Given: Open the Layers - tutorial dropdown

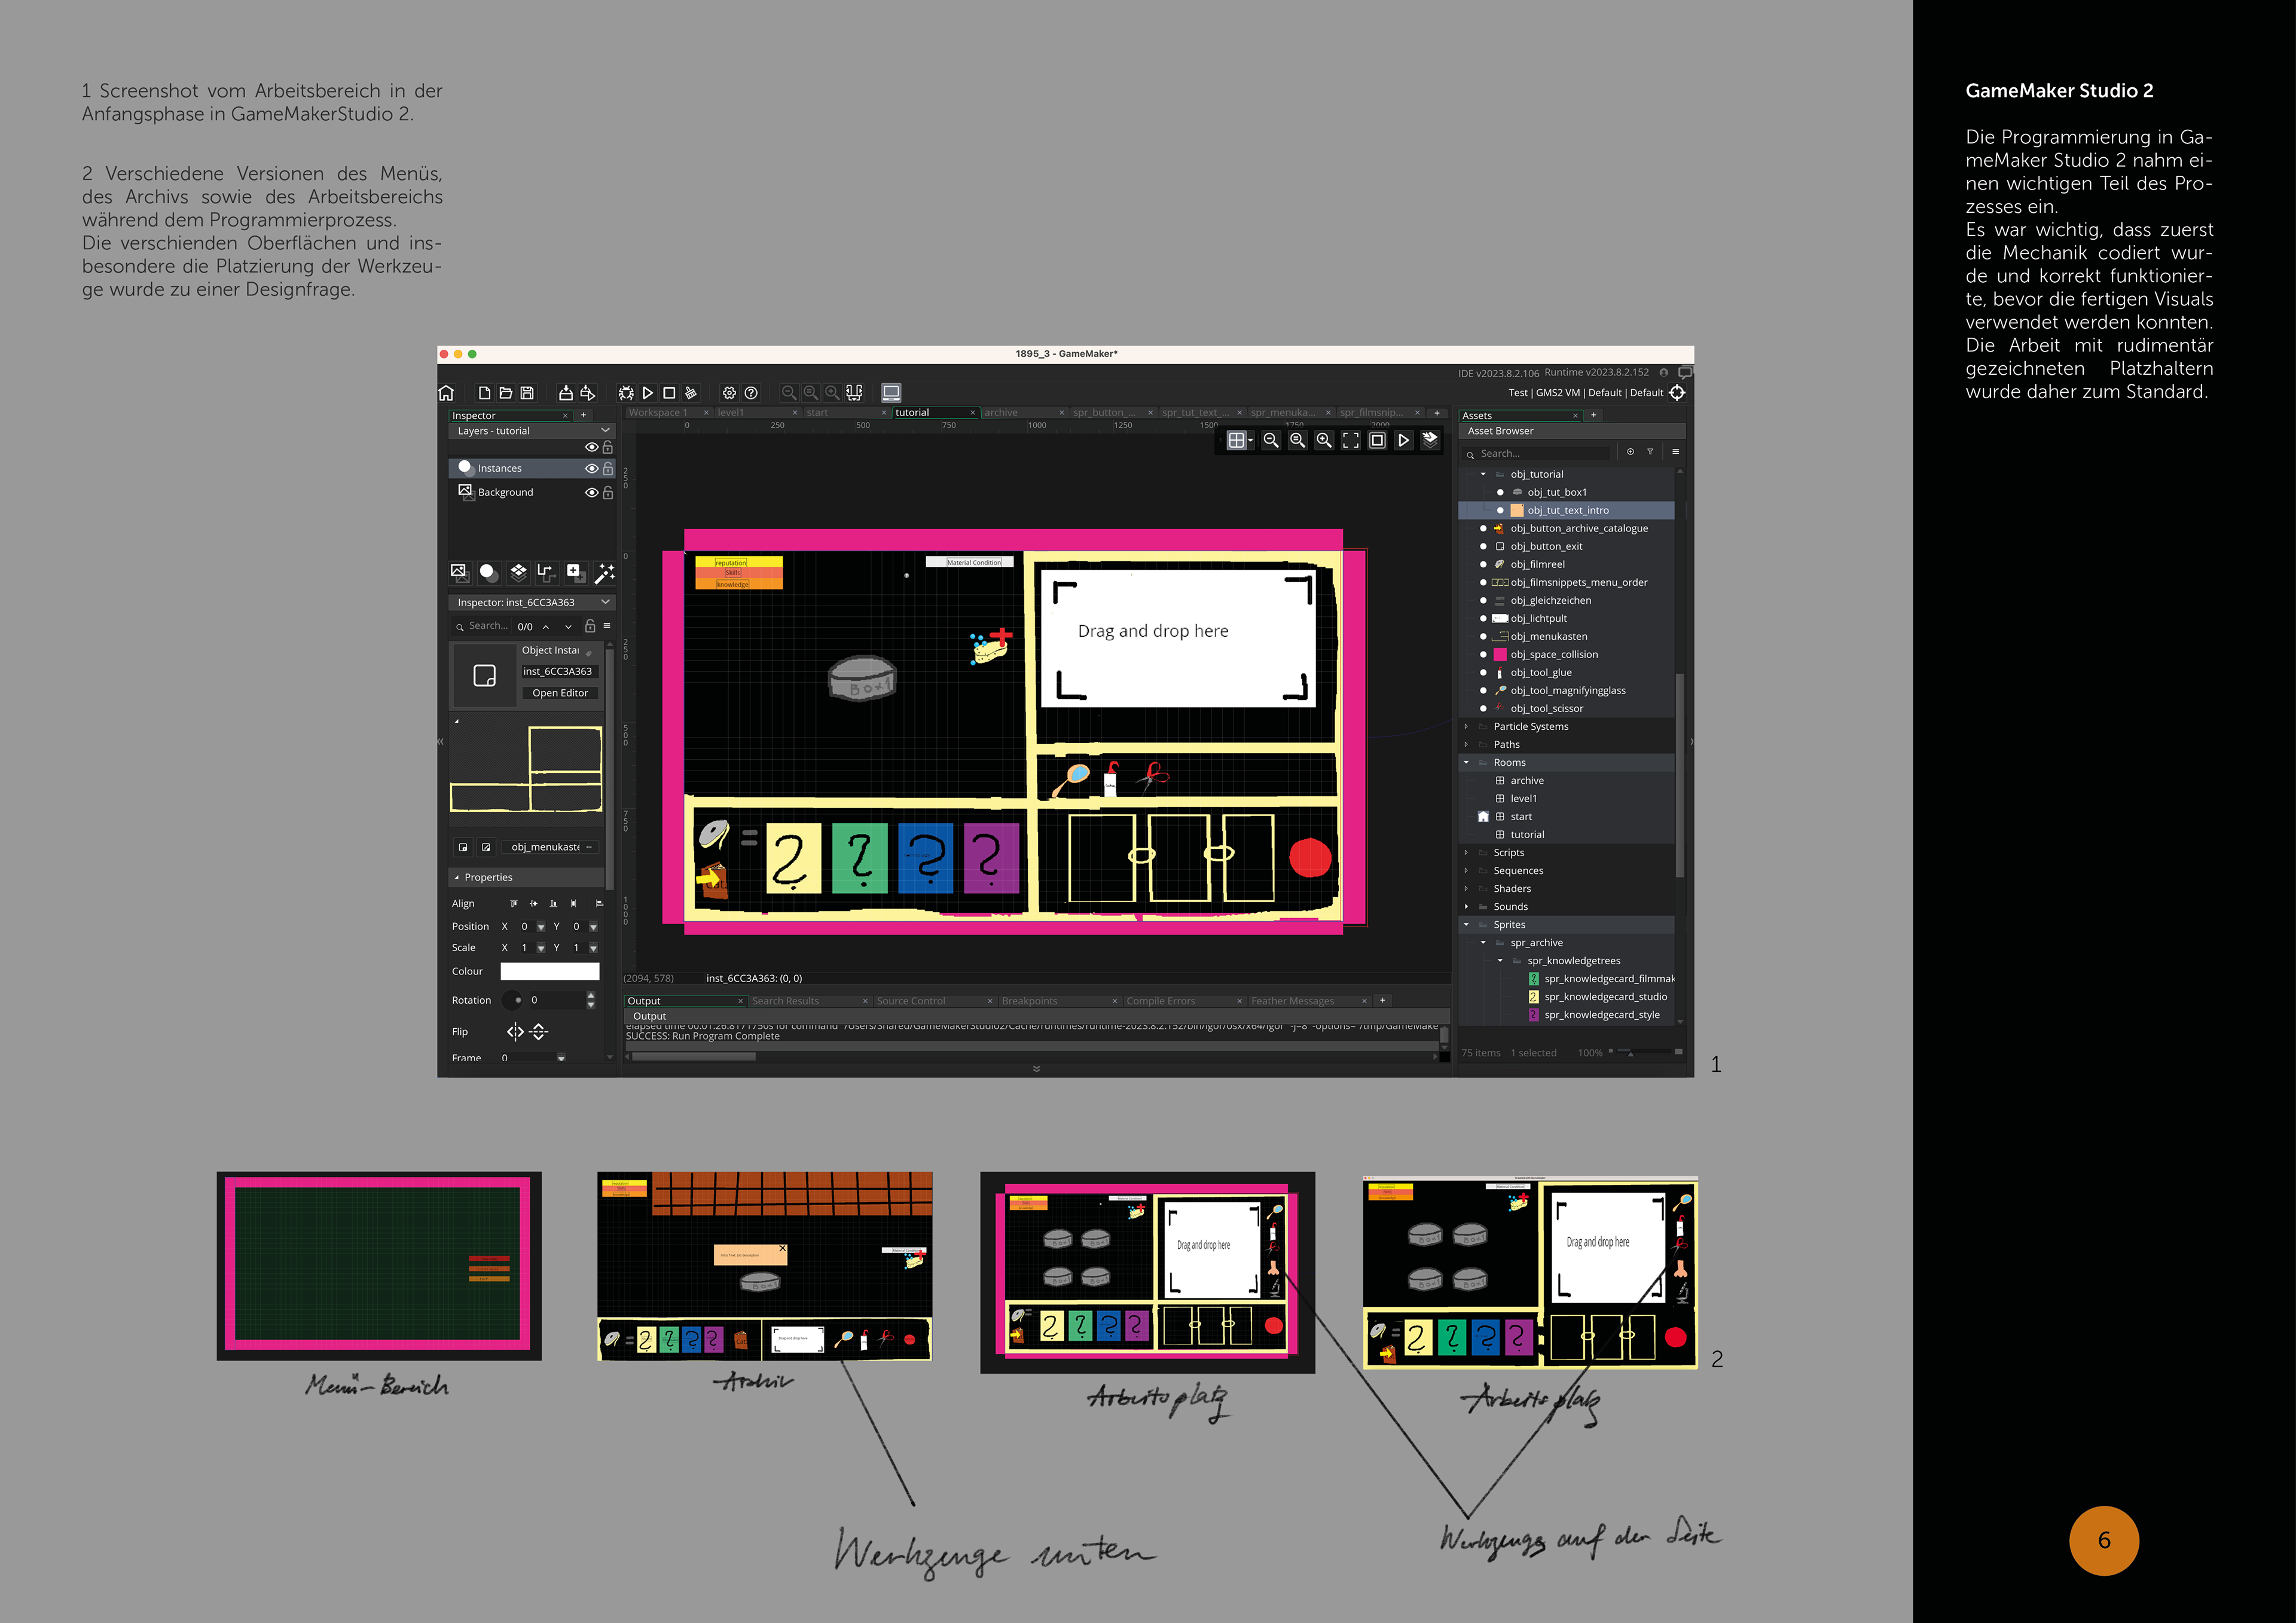Looking at the screenshot, I should click(605, 431).
